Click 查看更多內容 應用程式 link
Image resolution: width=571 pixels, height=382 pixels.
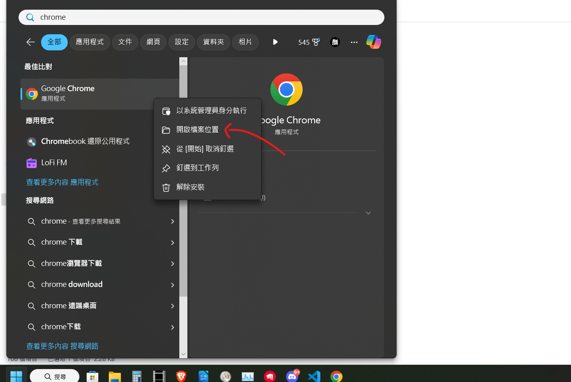[62, 183]
